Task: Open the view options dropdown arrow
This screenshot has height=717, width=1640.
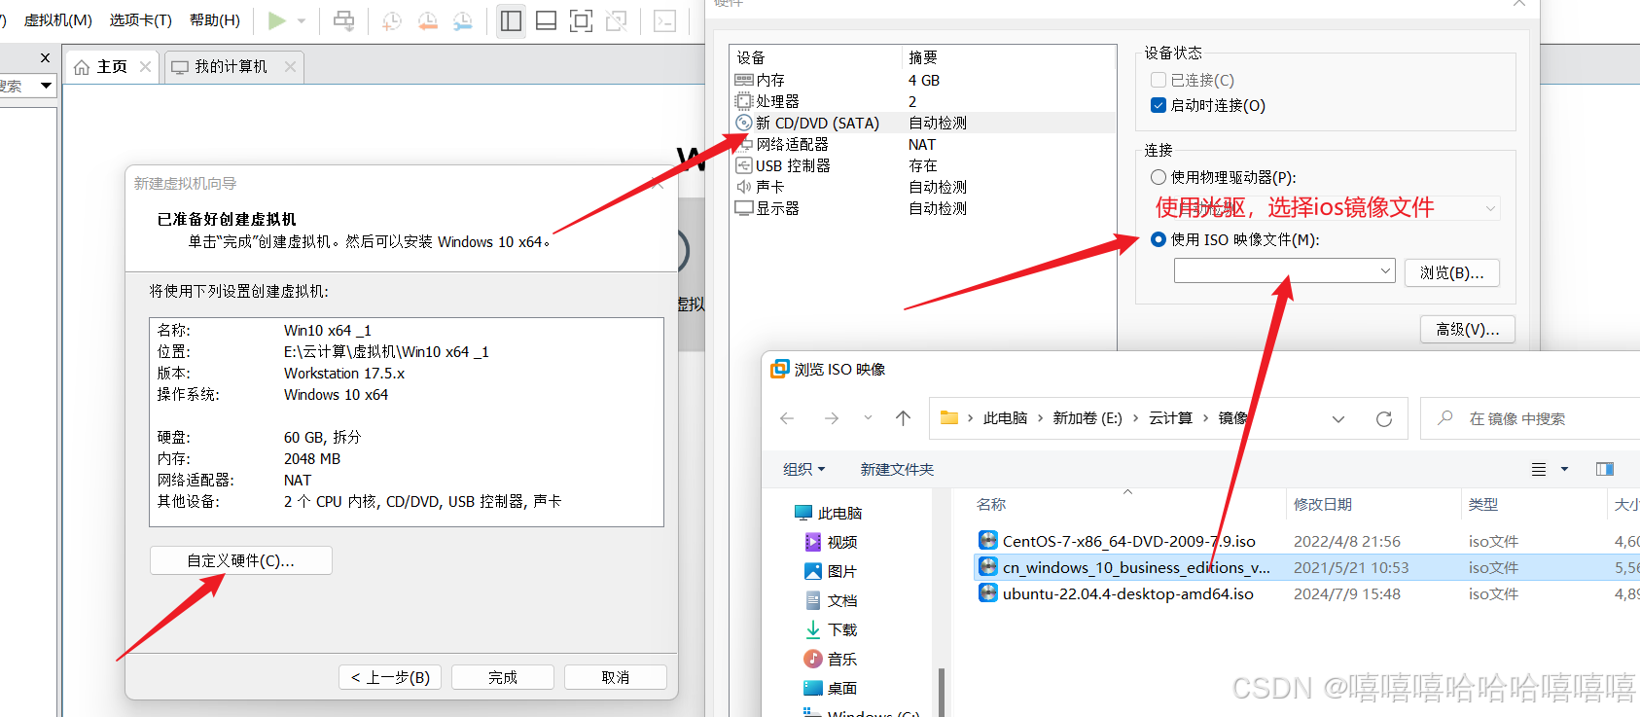Action: (x=1564, y=469)
